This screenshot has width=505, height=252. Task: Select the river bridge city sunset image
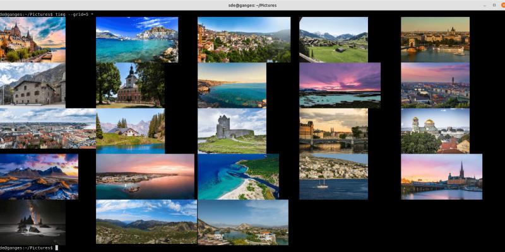333,131
